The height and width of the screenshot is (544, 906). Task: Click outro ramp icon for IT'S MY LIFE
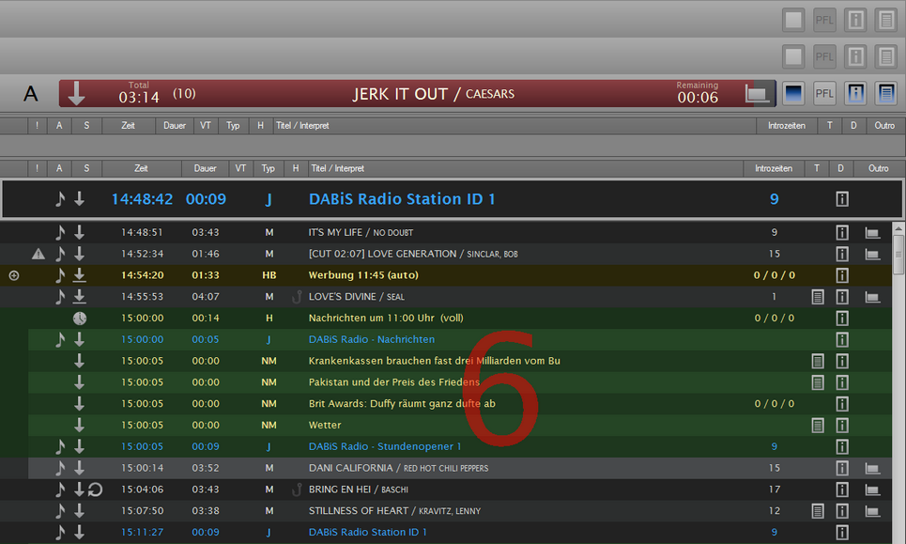tap(872, 233)
